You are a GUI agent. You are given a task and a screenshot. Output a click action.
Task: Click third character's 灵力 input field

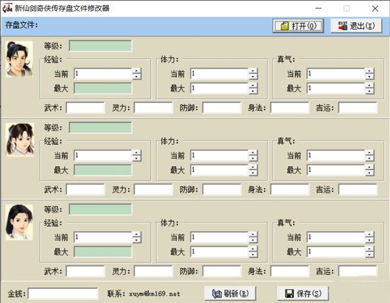tap(153, 271)
